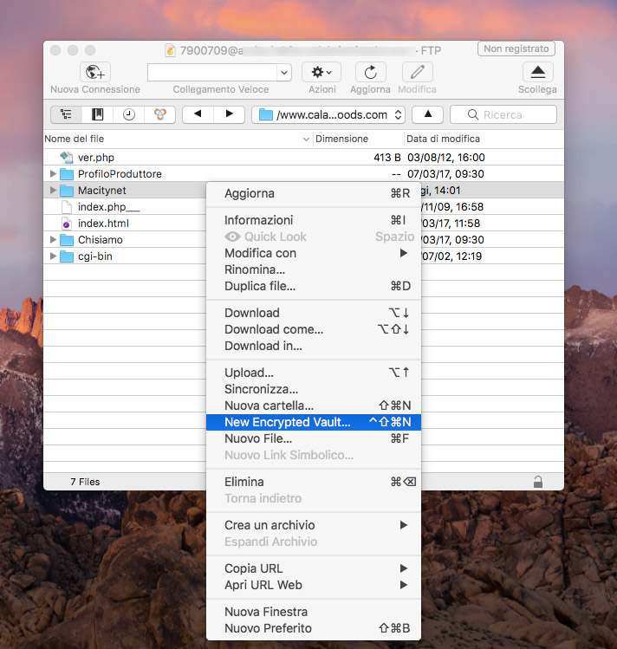
Task: Choose Download in the context menu
Action: coord(314,313)
